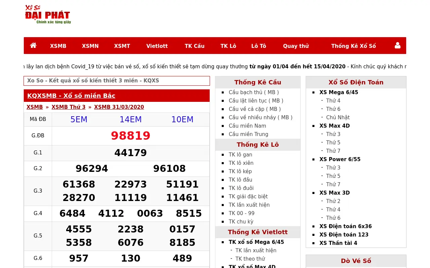Select XS Mega 6/45 in Xổ Số Điện Toán
The image size is (430, 268).
point(339,92)
